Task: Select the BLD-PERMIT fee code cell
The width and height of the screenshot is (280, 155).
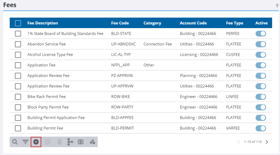Action: click(122, 128)
